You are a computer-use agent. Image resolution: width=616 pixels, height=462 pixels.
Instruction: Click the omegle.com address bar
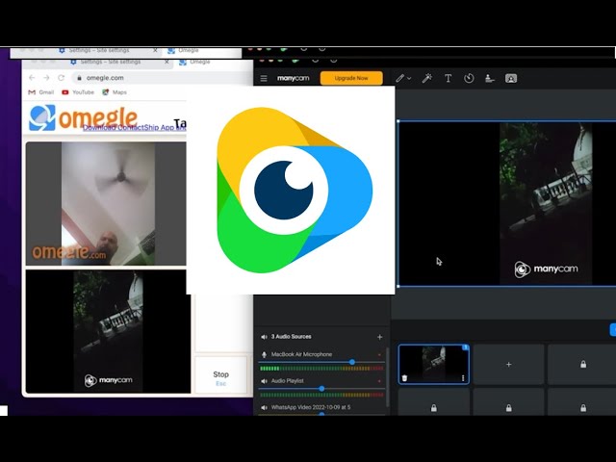coord(161,78)
